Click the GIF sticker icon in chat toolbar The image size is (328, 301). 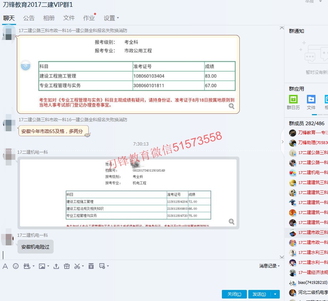coord(27,266)
